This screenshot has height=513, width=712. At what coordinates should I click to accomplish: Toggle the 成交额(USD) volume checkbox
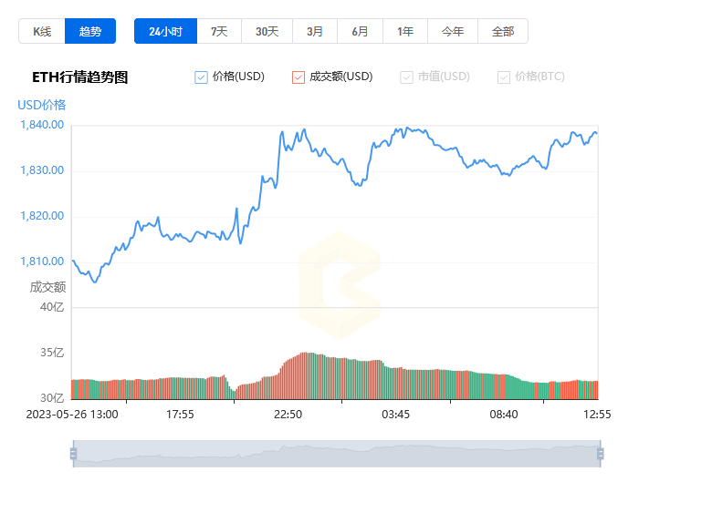click(x=298, y=77)
